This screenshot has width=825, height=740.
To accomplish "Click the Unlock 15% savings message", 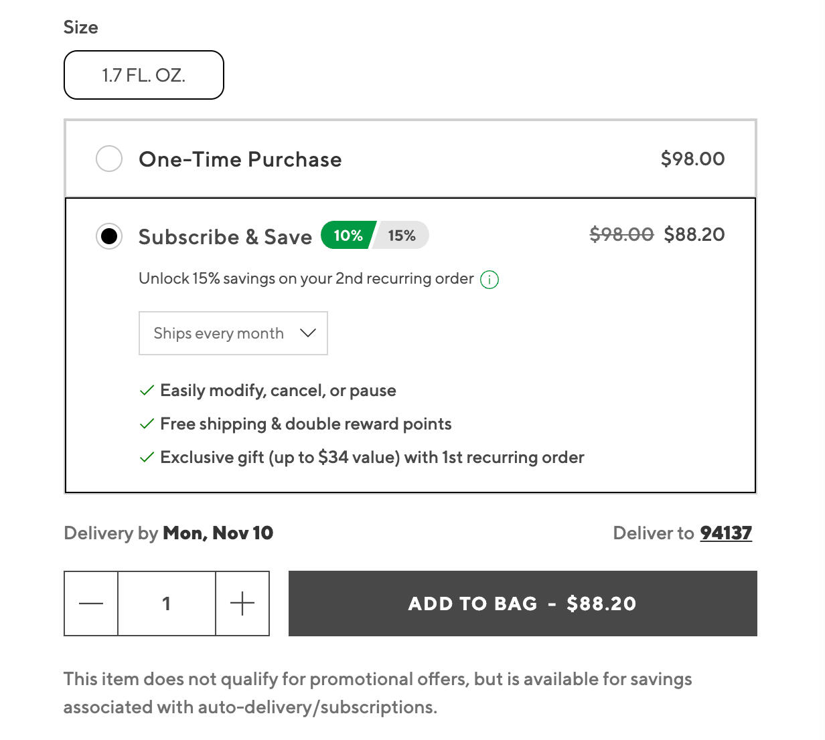I will click(x=306, y=279).
